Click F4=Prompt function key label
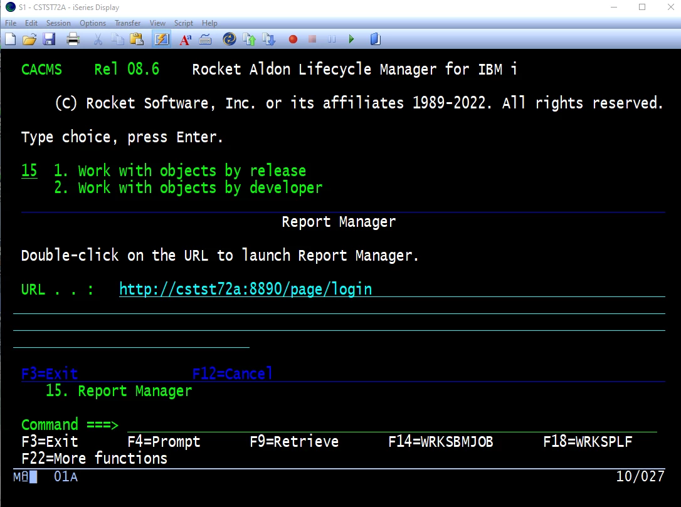The width and height of the screenshot is (681, 507). [x=164, y=441]
